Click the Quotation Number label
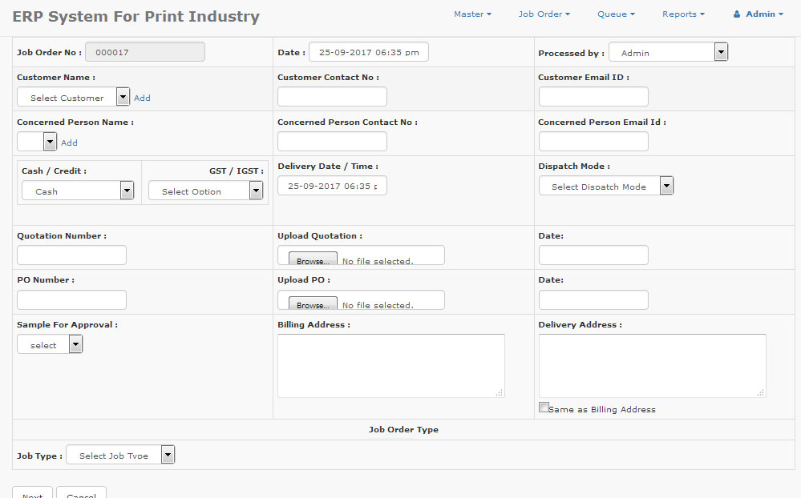This screenshot has height=498, width=801. click(62, 236)
